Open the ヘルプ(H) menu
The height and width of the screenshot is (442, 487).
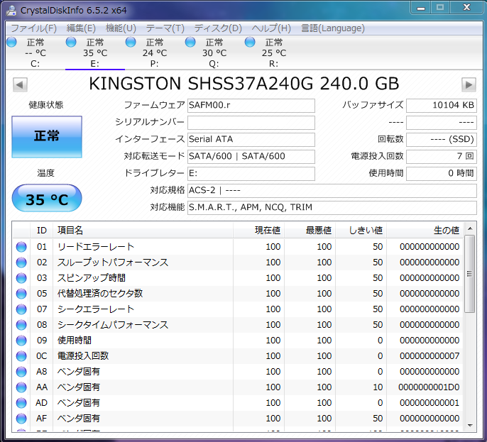coord(271,28)
